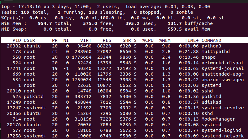248x139 pixels.
Task: Click the TIME+ column header
Action: pyautogui.click(x=192, y=40)
